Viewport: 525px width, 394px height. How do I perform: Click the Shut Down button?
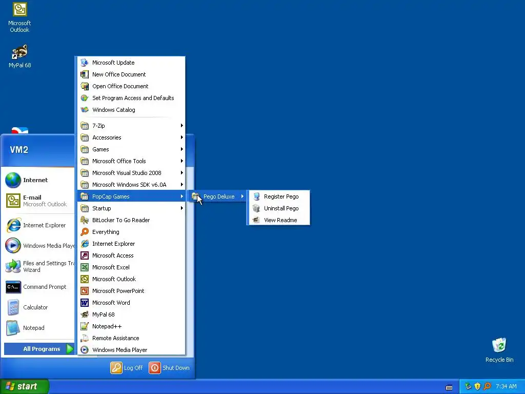click(169, 368)
